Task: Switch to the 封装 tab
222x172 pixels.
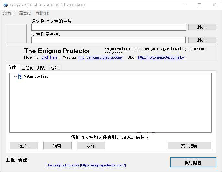Action: coord(41,68)
